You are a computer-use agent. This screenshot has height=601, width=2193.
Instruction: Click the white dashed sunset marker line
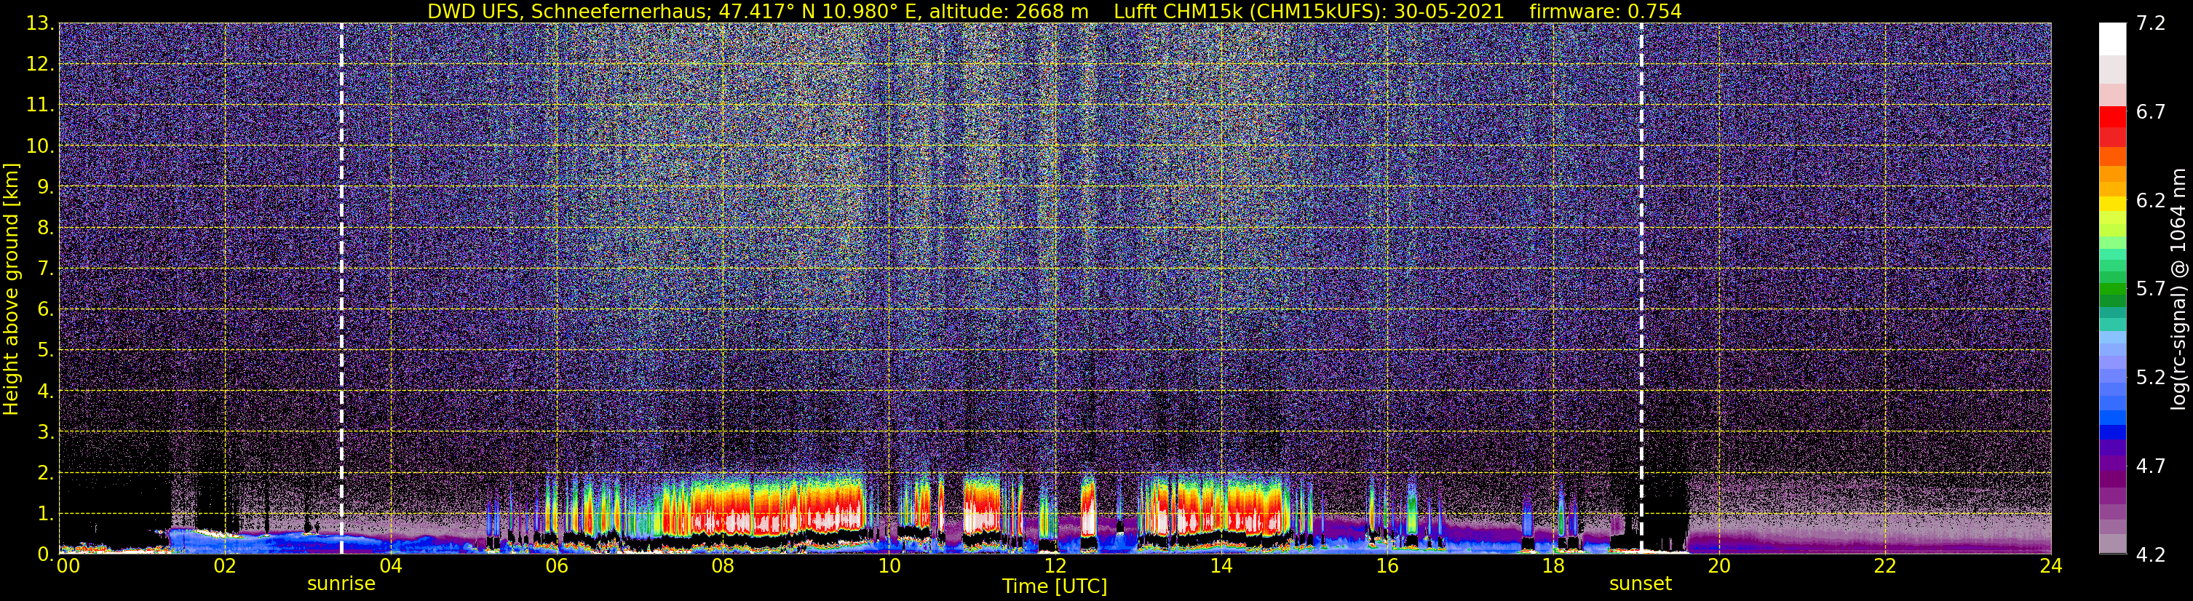tap(1641, 289)
